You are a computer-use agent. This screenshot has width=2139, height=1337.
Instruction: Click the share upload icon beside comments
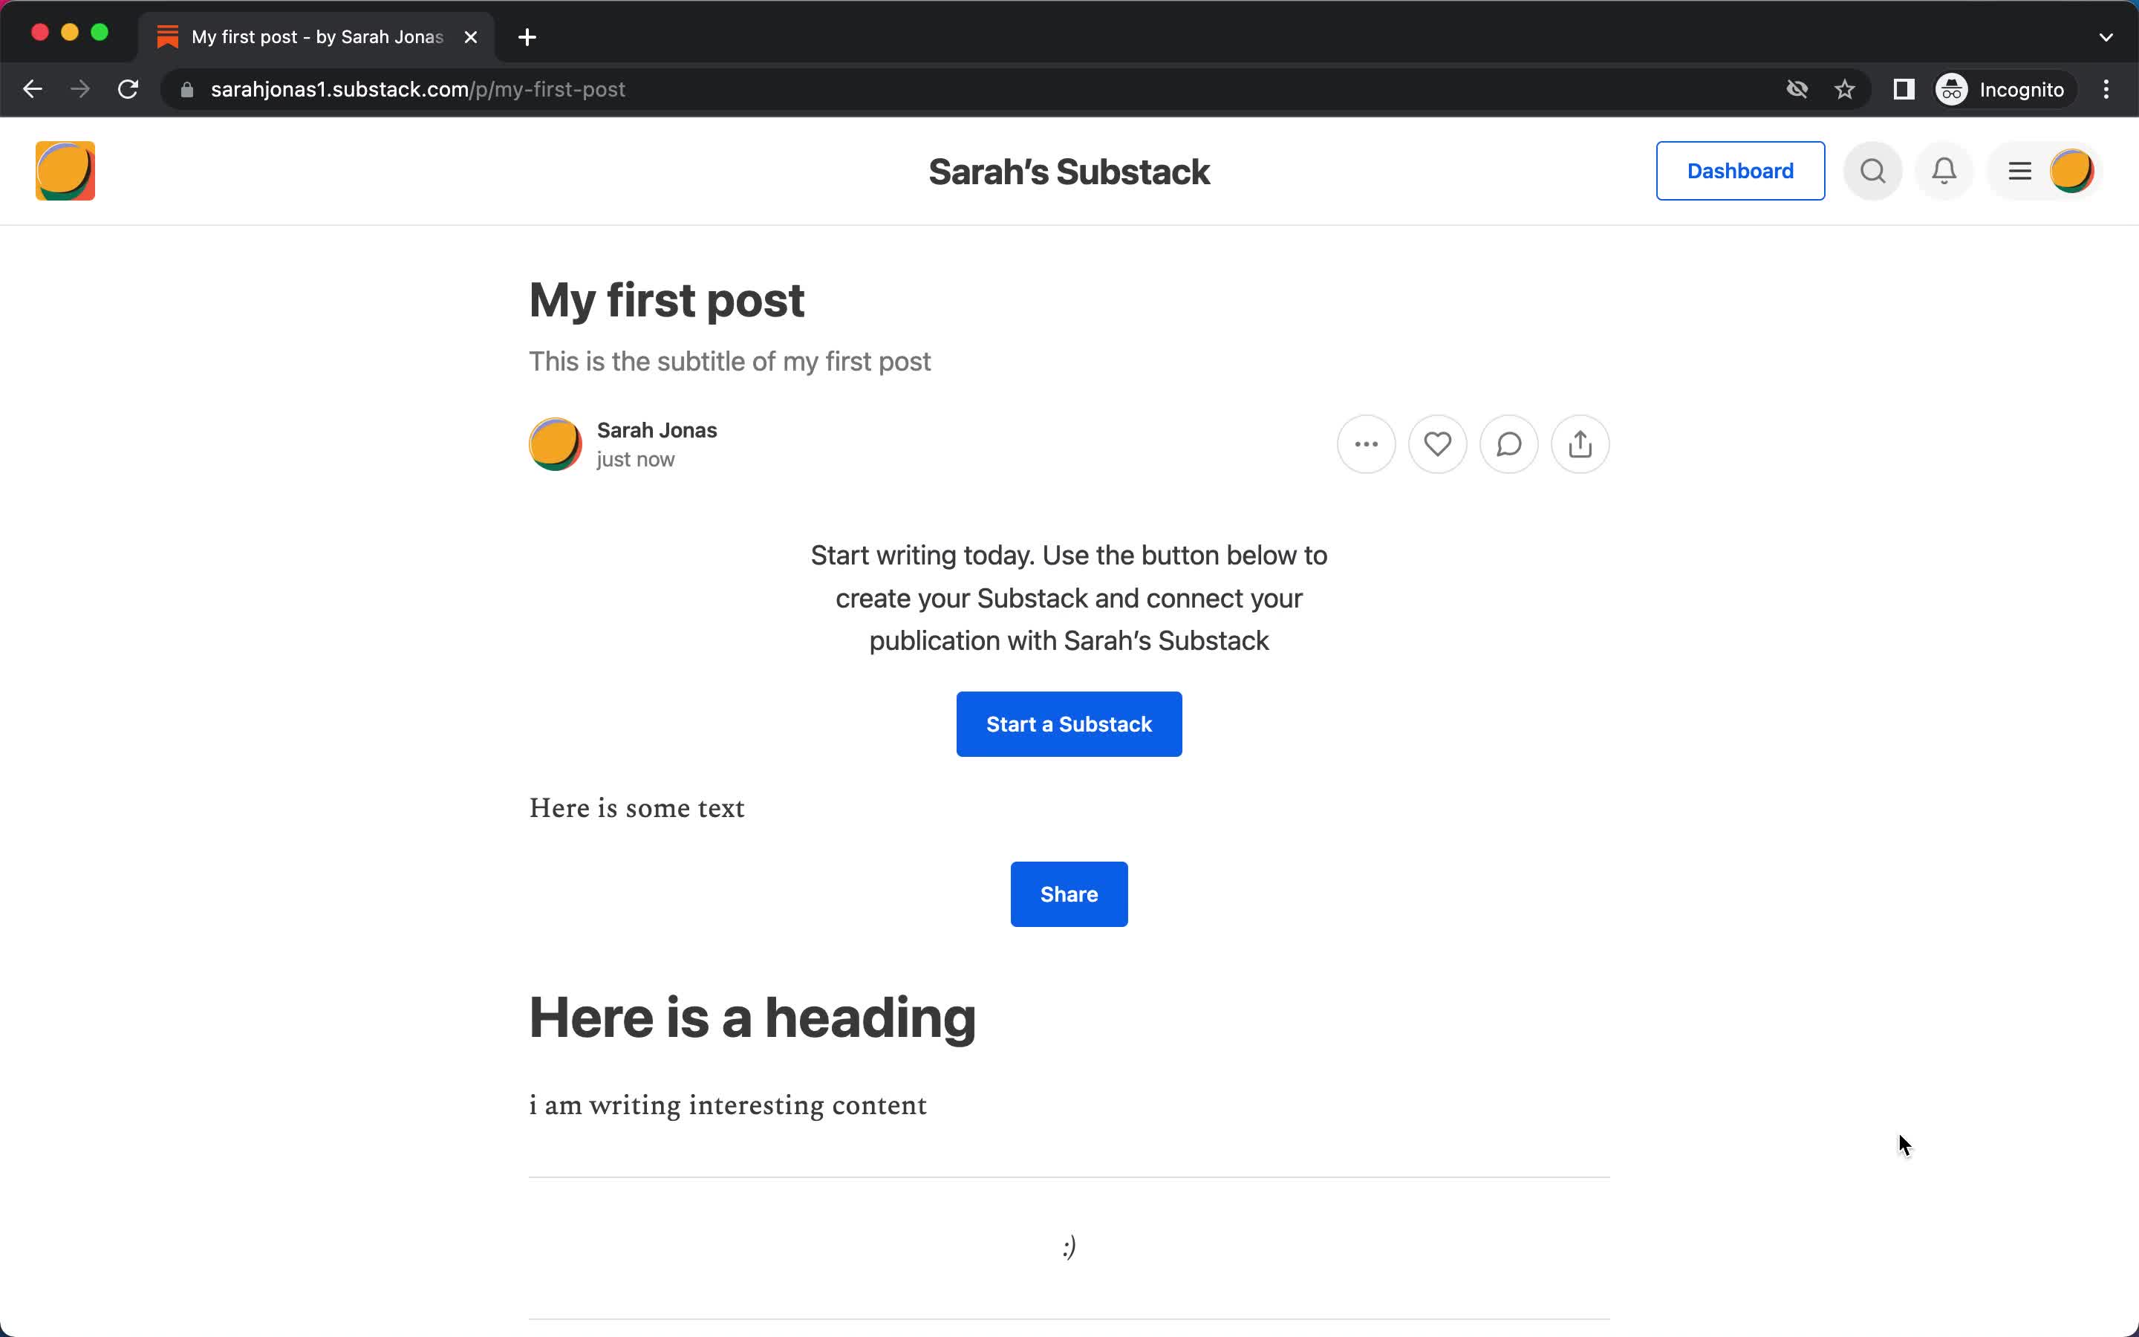1580,444
